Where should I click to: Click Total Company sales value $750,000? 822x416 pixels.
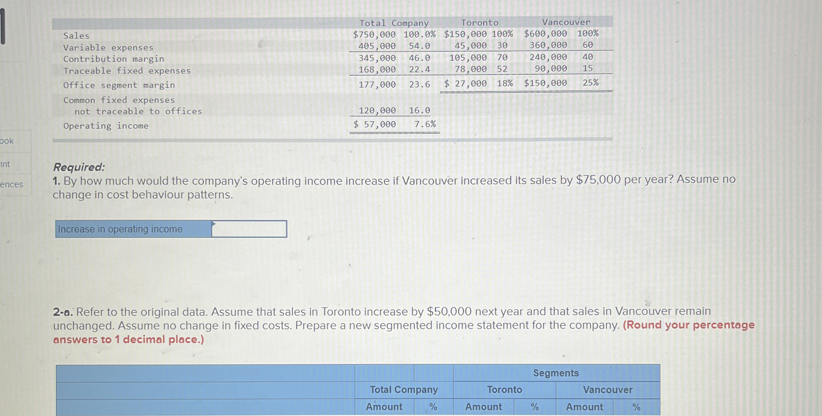click(x=374, y=35)
